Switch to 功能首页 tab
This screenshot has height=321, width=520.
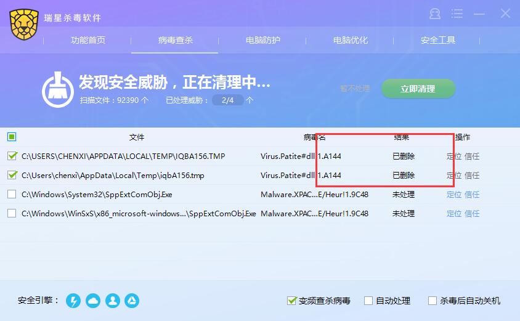point(88,41)
